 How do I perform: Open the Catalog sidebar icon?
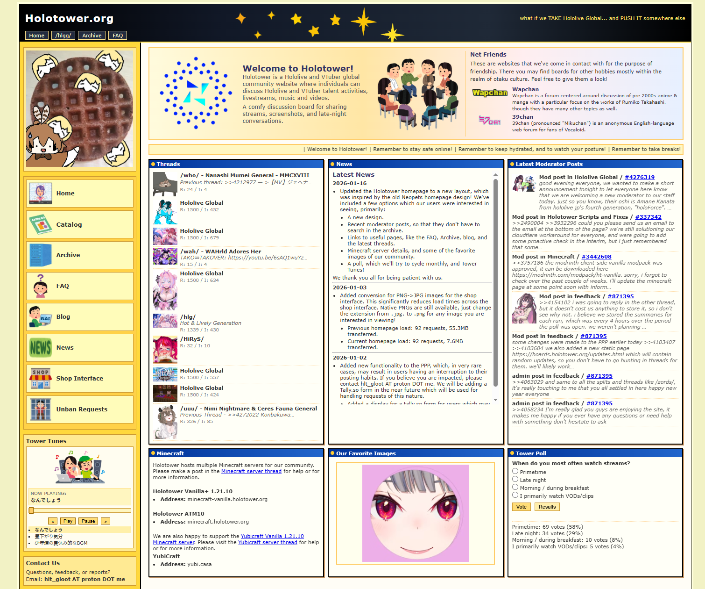coord(41,224)
